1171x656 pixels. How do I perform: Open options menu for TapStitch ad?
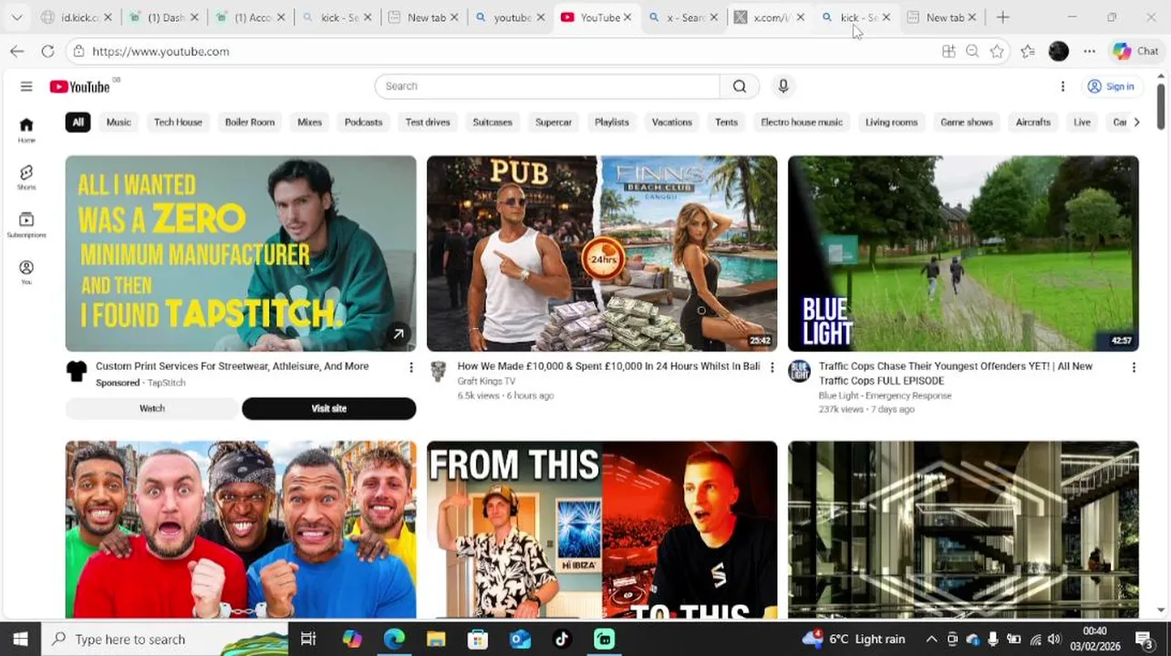410,367
